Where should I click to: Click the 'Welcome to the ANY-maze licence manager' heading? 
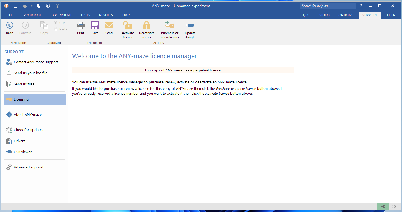pos(135,56)
